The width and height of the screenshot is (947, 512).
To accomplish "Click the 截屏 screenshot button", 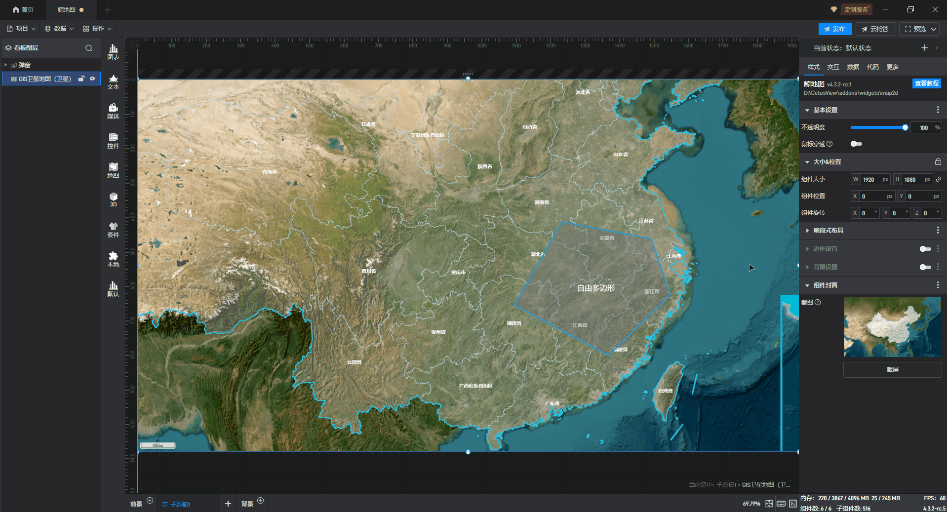I will click(893, 370).
